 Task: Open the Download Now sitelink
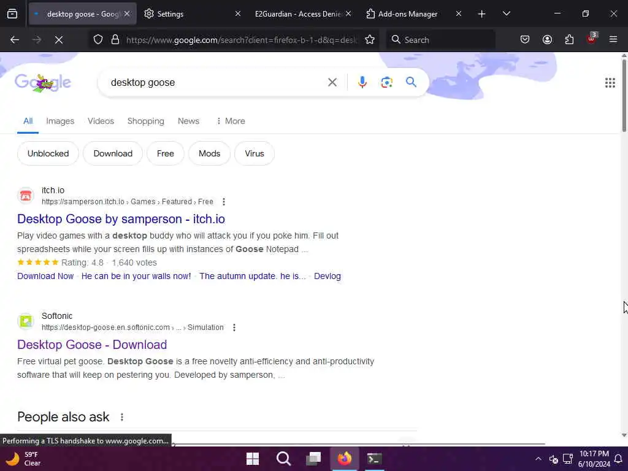pyautogui.click(x=45, y=277)
